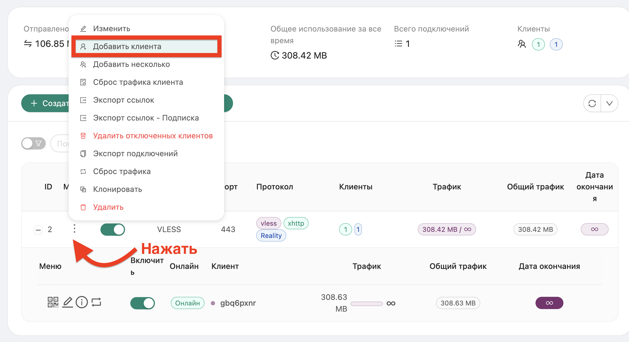Viewport: 629px width, 342px height.
Task: Reset traffic via repeat icon next to info icon
Action: pyautogui.click(x=96, y=303)
